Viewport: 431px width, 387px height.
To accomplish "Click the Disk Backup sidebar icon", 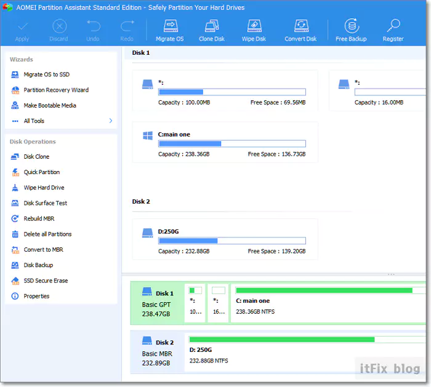I will click(x=15, y=265).
